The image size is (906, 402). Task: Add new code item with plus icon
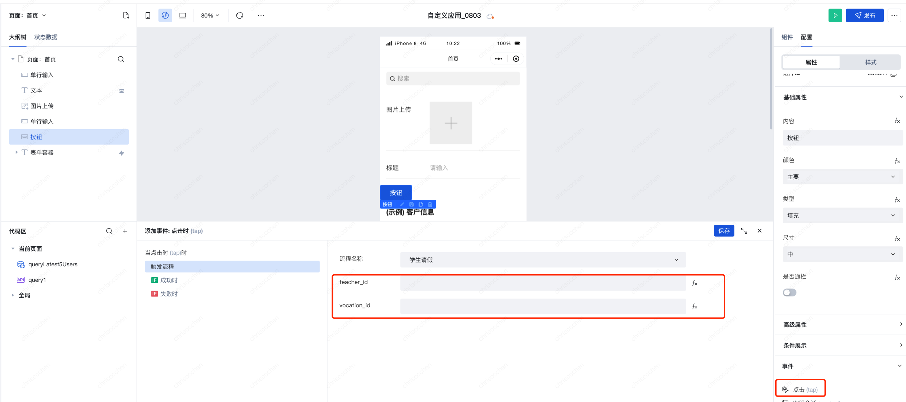click(125, 231)
